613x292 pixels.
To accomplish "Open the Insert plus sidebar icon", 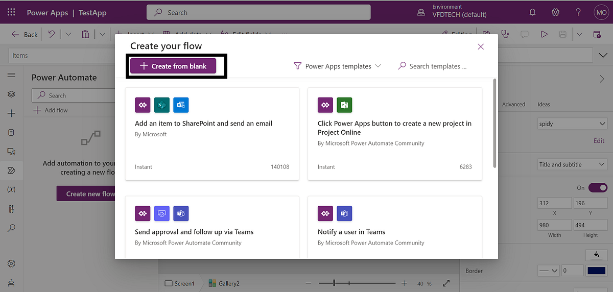I will (x=11, y=113).
